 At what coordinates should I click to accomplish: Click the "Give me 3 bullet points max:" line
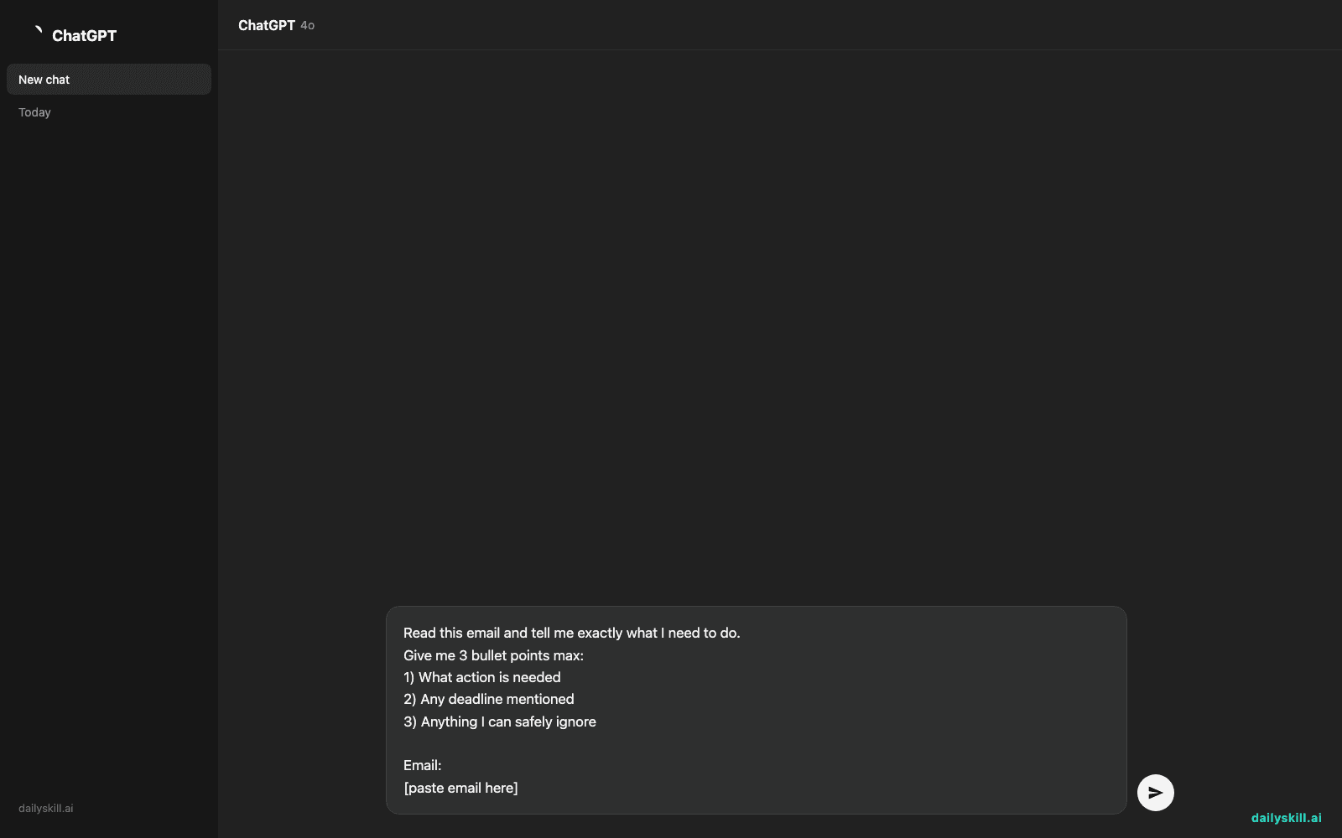point(493,655)
